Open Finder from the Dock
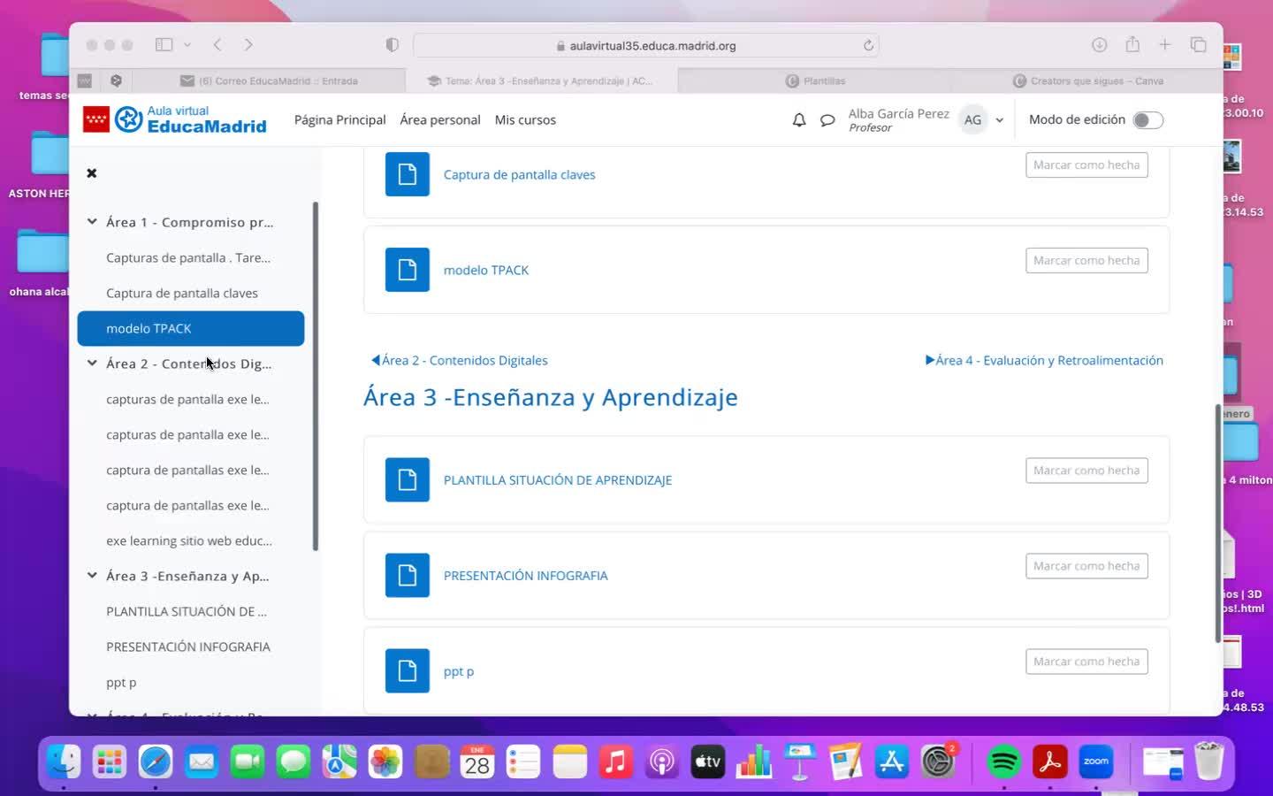 tap(64, 762)
